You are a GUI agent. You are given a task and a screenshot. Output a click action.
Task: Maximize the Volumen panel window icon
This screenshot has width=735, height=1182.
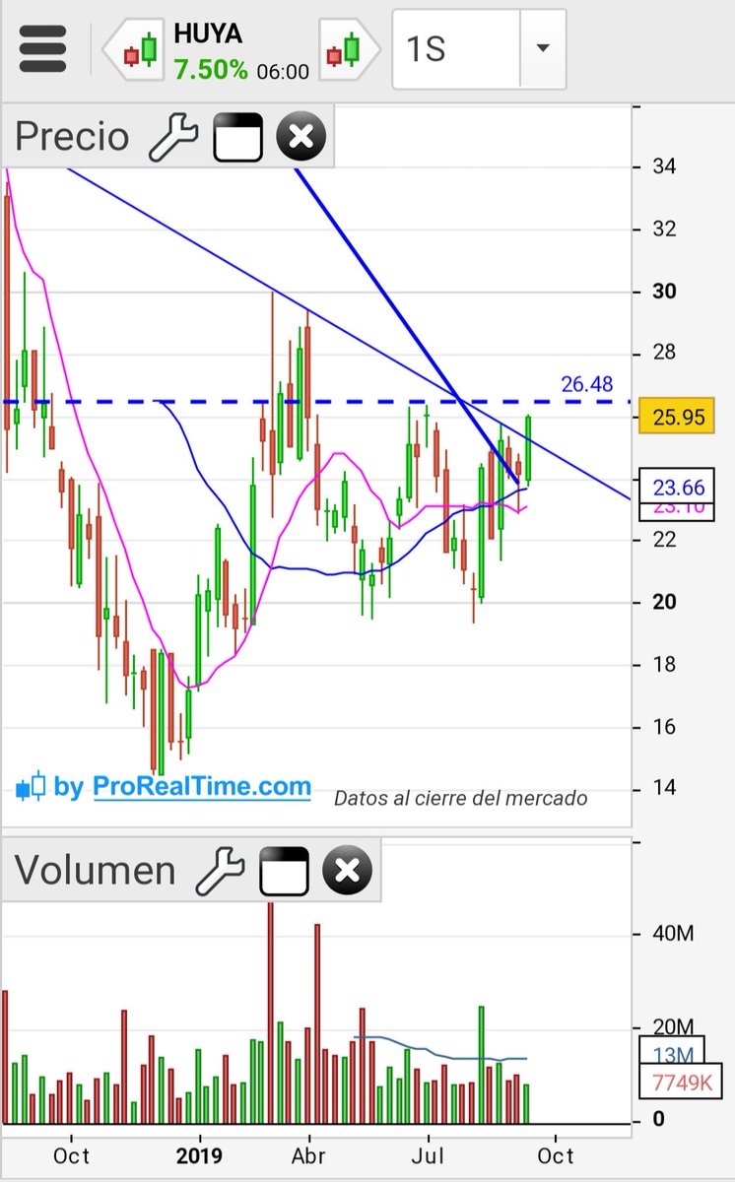pyautogui.click(x=284, y=872)
